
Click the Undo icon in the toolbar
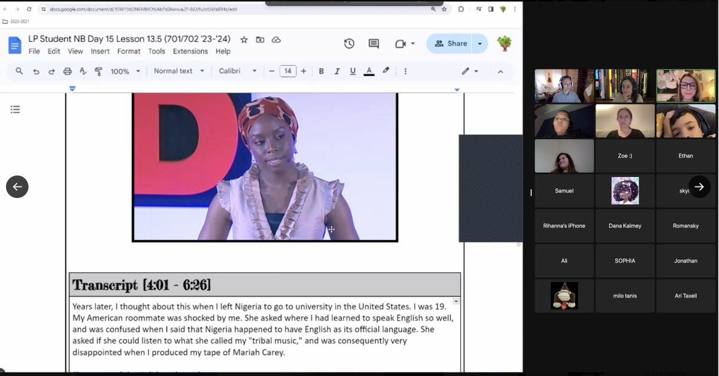(x=36, y=71)
